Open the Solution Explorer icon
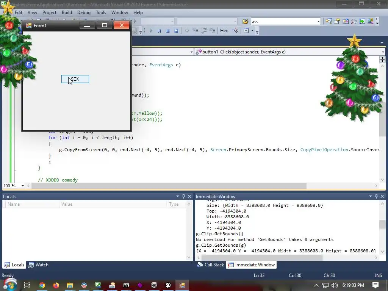 point(329,22)
